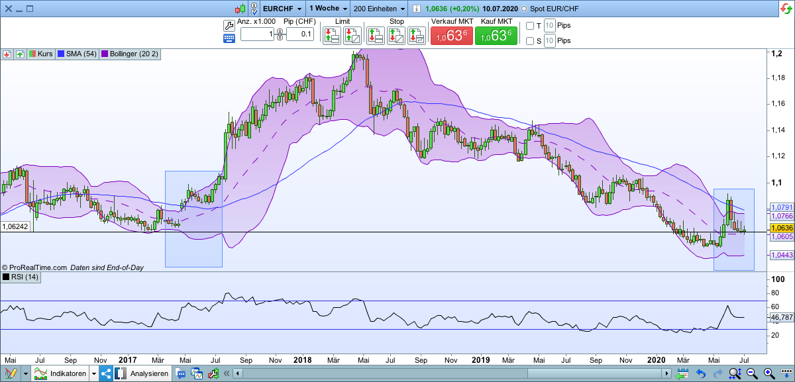This screenshot has height=382, width=795.
Task: Open the Indikatoren menu
Action: [x=70, y=373]
